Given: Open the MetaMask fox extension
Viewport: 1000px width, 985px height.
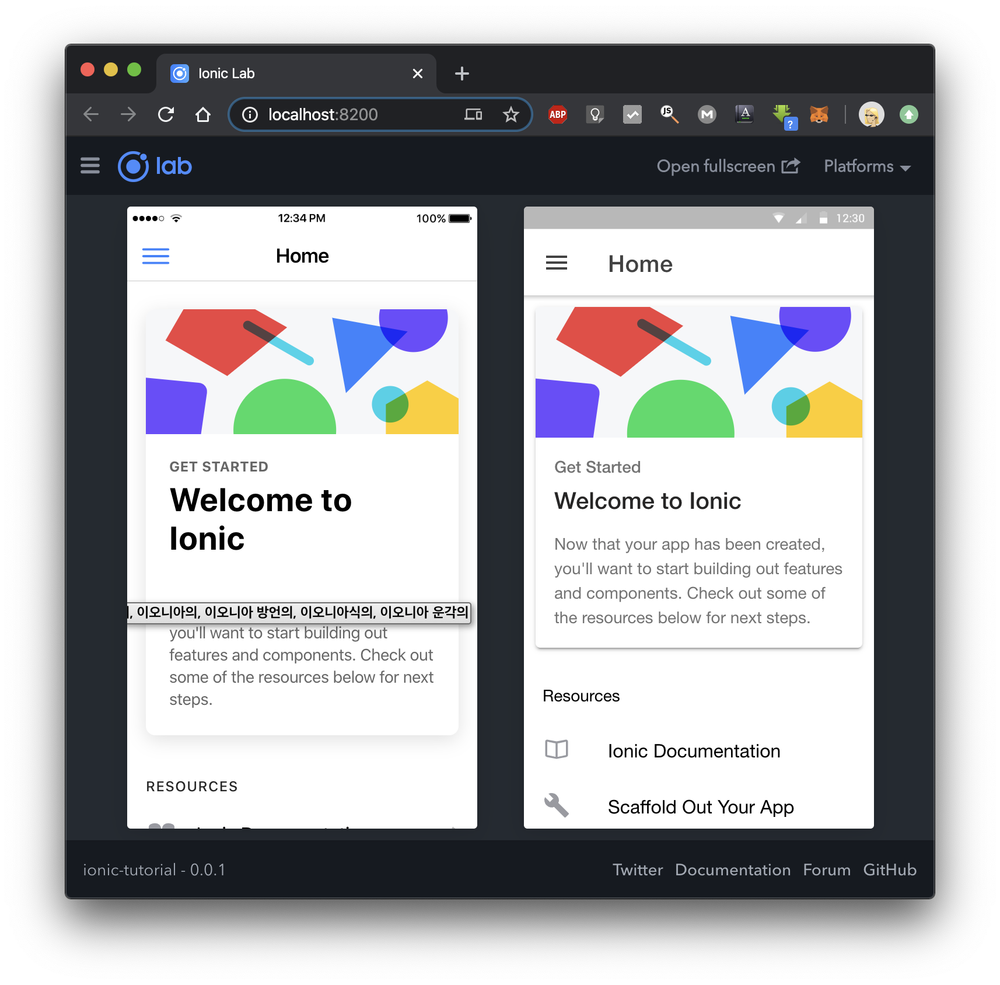Looking at the screenshot, I should tap(819, 114).
